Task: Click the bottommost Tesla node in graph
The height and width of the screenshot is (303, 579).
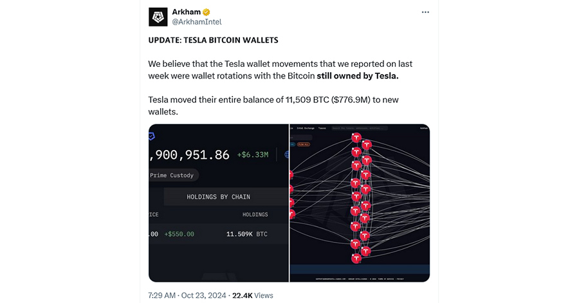Action: [x=356, y=259]
